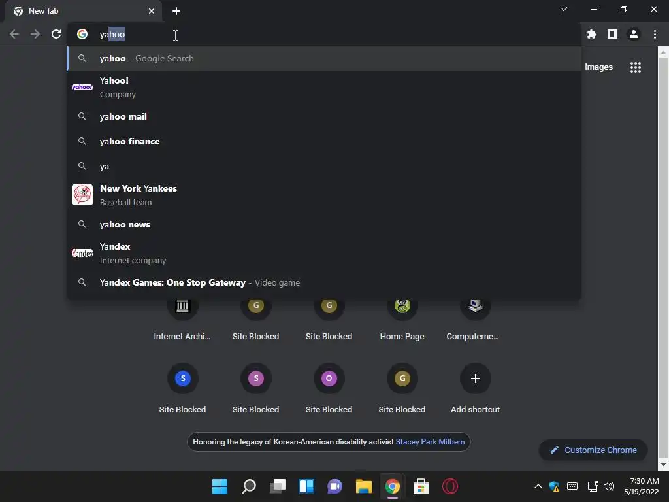This screenshot has width=669, height=502.
Task: Click the Chrome icon in the taskbar
Action: click(393, 486)
